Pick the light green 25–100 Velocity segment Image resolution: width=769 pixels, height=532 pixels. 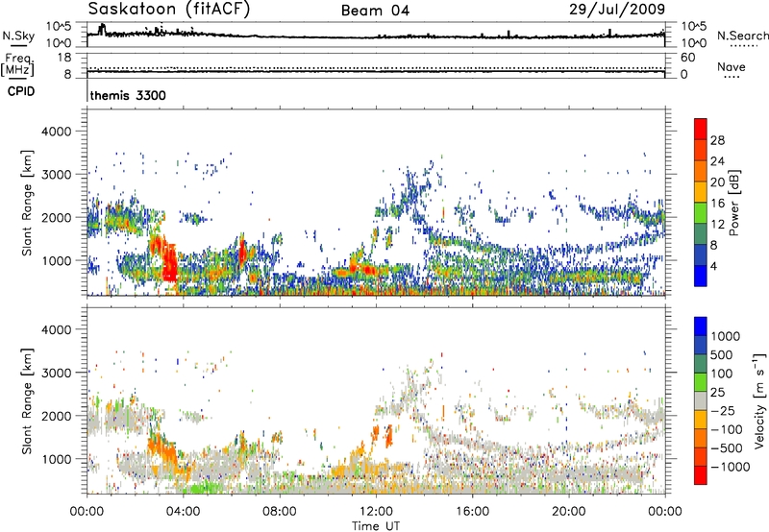click(x=701, y=382)
